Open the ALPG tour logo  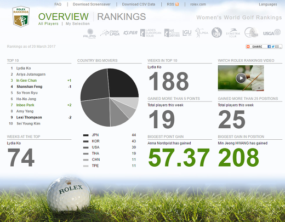89,33
